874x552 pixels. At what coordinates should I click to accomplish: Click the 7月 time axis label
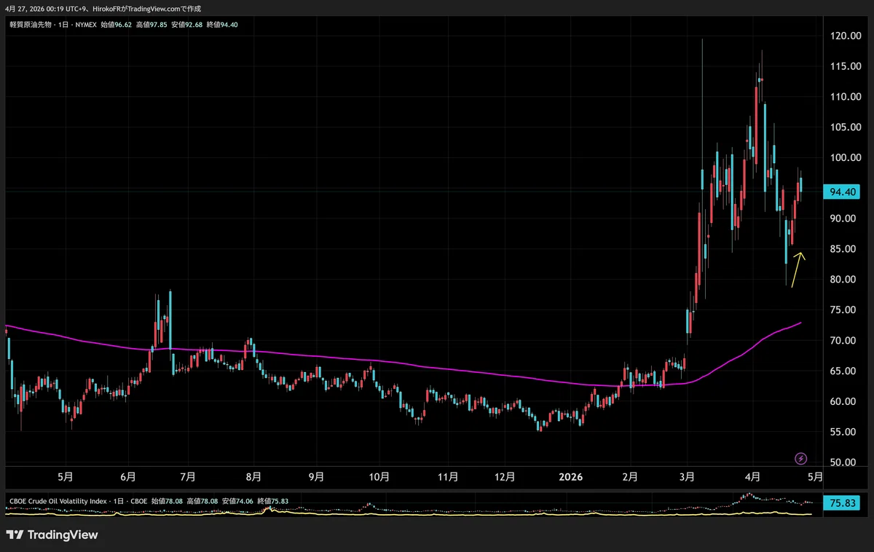[x=187, y=478]
